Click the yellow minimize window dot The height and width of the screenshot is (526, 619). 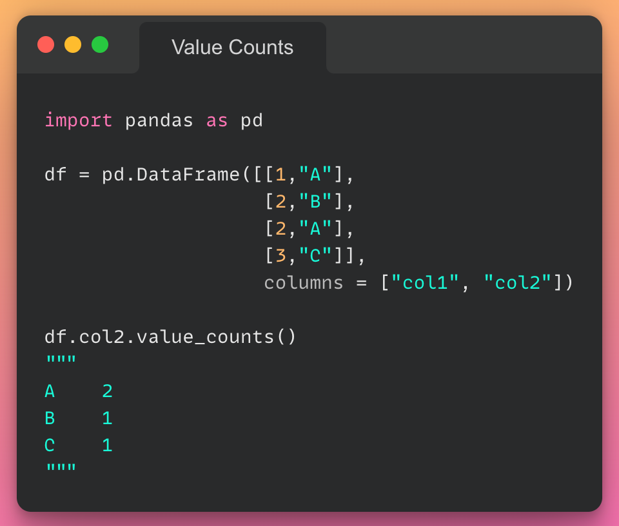(x=73, y=44)
